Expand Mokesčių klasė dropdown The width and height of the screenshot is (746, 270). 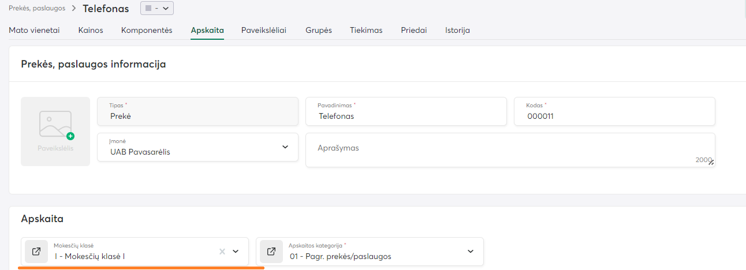pos(236,252)
